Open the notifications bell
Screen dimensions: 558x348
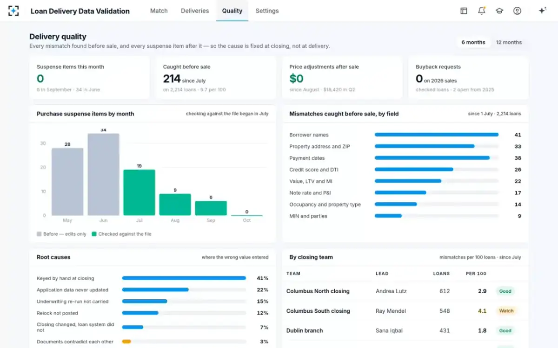tap(482, 11)
